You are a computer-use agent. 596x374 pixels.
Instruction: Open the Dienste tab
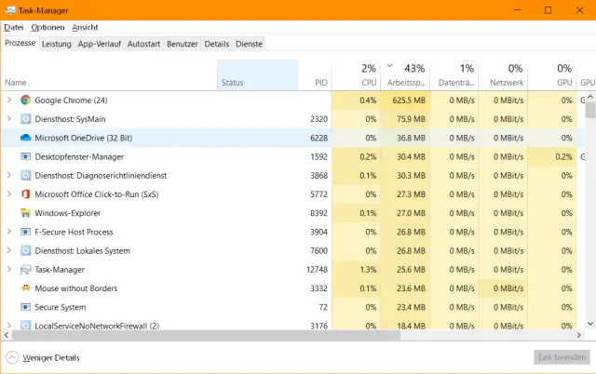coord(249,44)
